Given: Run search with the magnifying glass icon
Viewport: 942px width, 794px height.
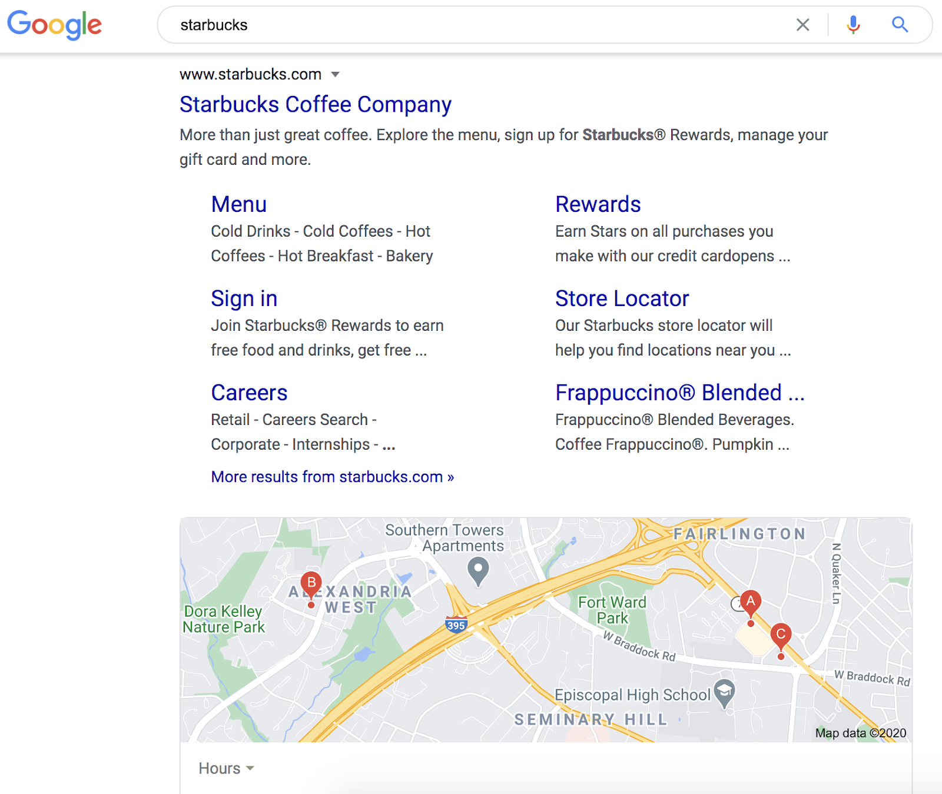Looking at the screenshot, I should 900,25.
